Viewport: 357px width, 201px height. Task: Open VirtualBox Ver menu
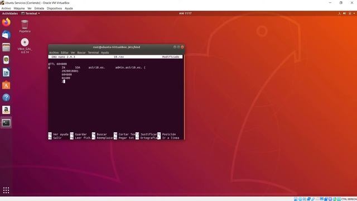coord(30,8)
